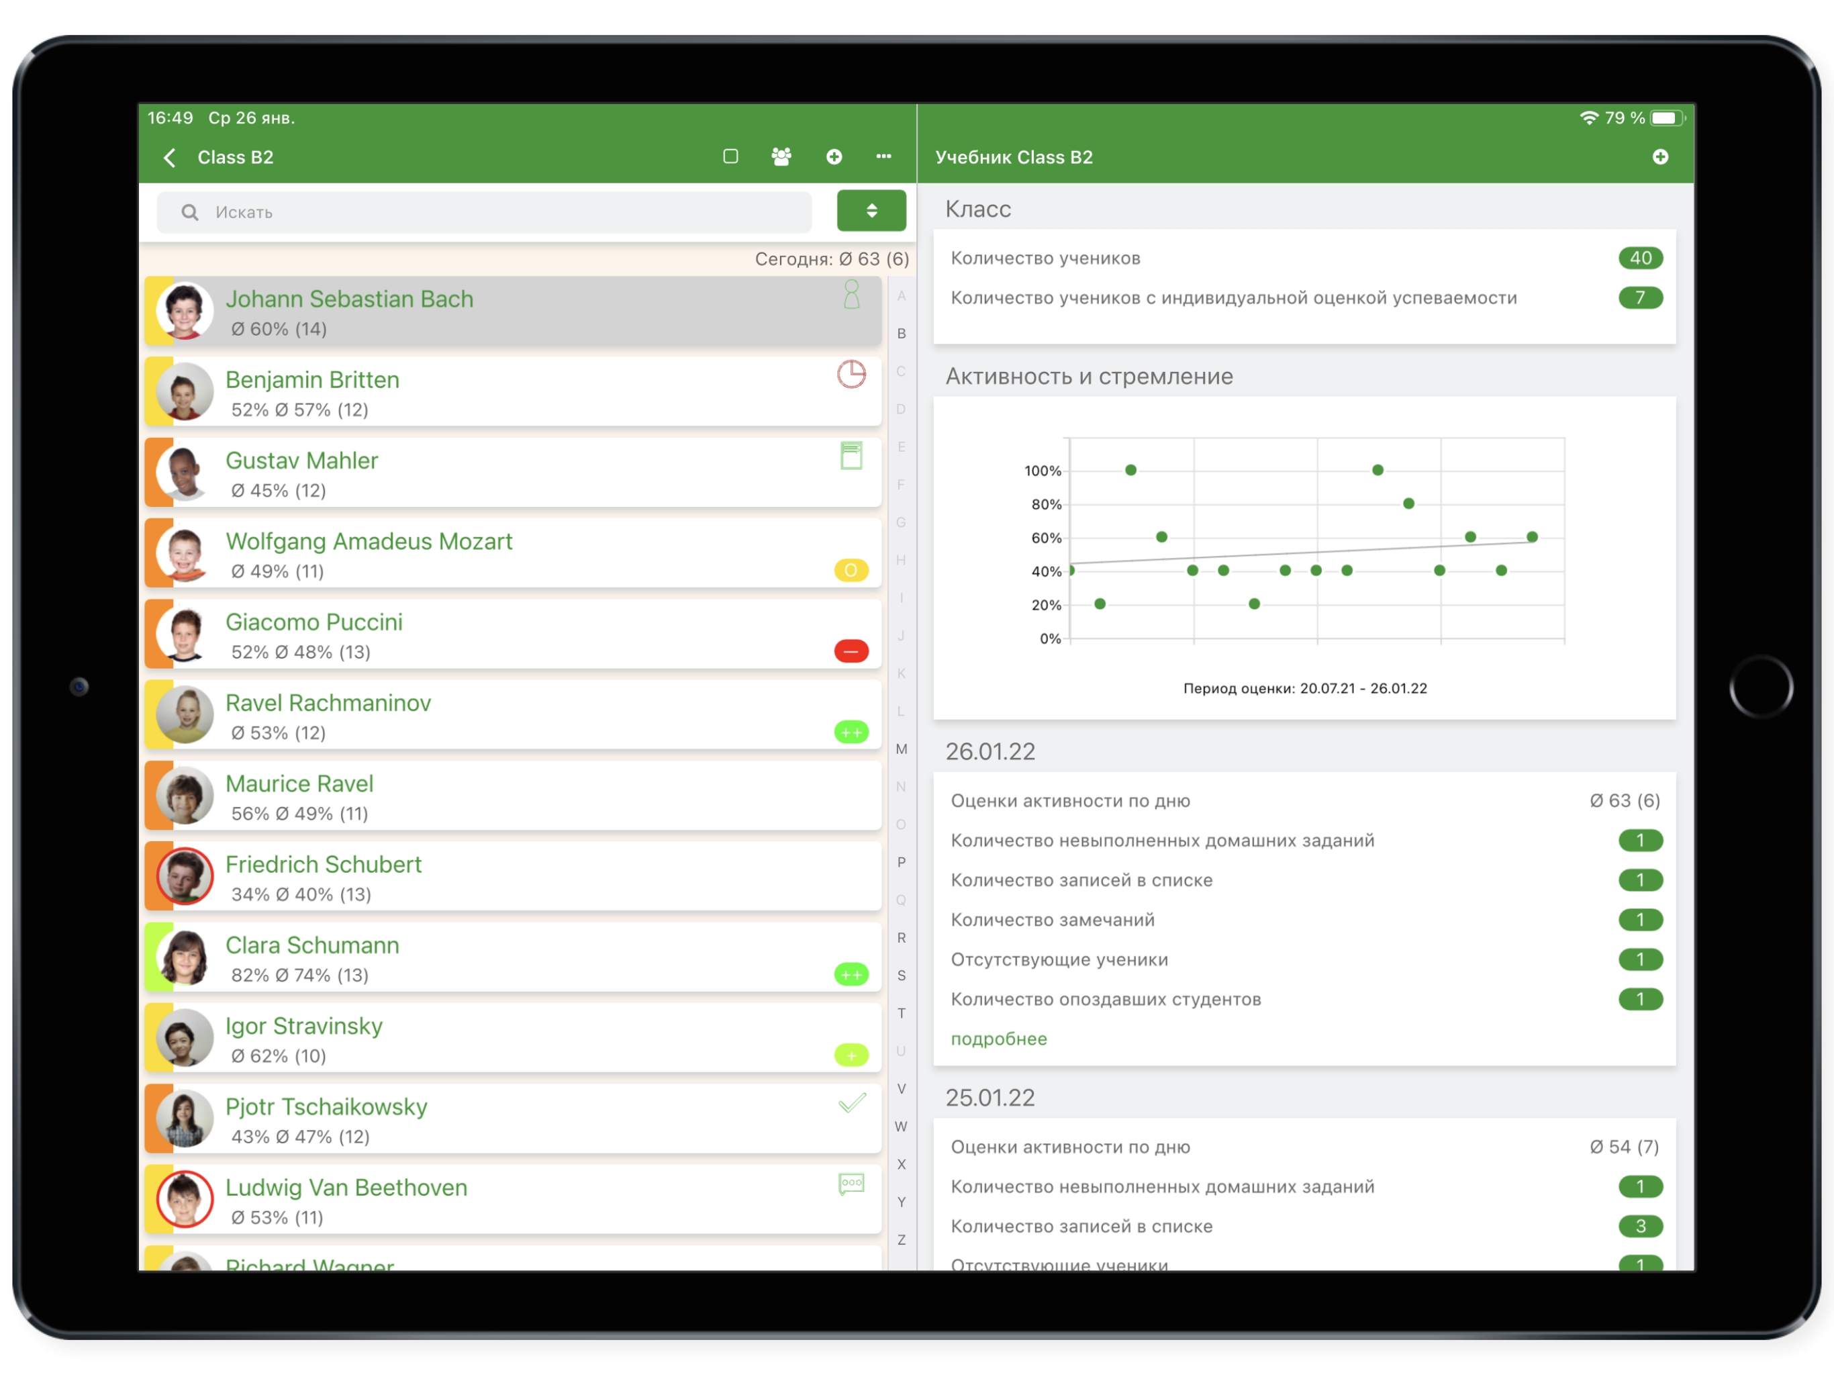This screenshot has height=1375, width=1834.
Task: Open the green sort order dropdown button
Action: (x=871, y=211)
